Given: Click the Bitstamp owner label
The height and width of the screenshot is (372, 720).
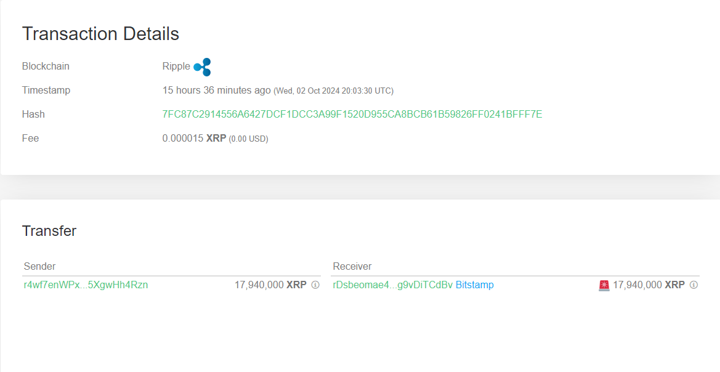Looking at the screenshot, I should coord(474,285).
